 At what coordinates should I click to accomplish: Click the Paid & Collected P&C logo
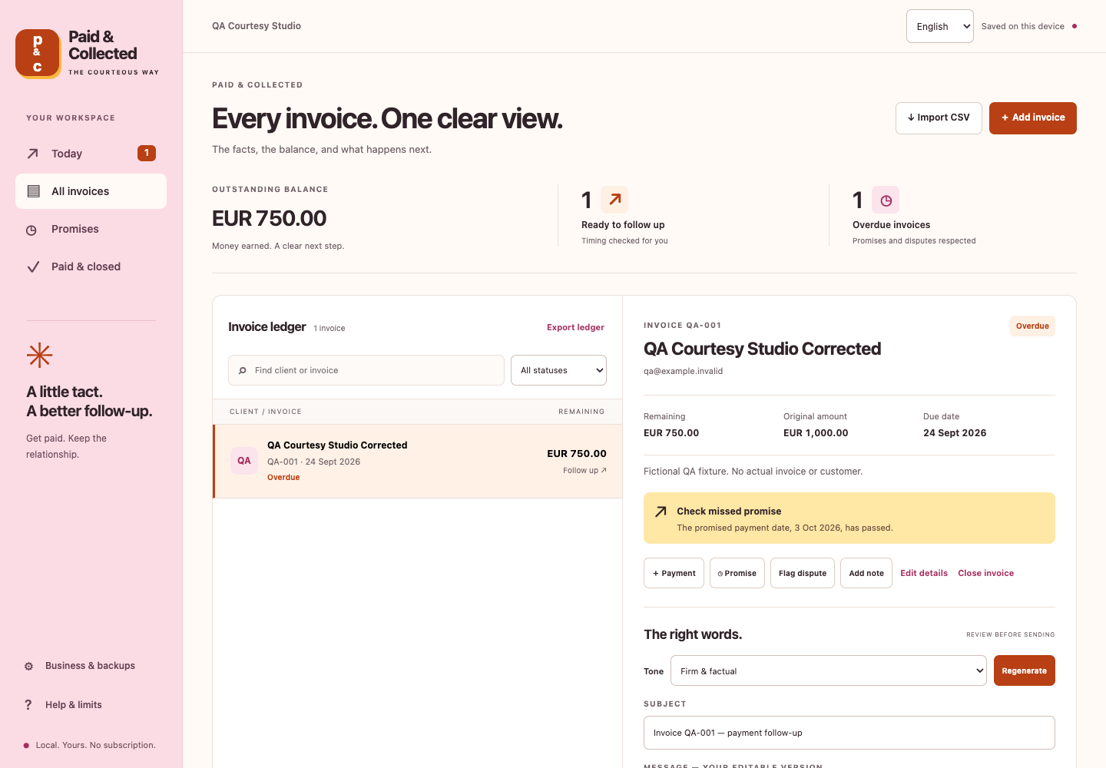coord(38,54)
